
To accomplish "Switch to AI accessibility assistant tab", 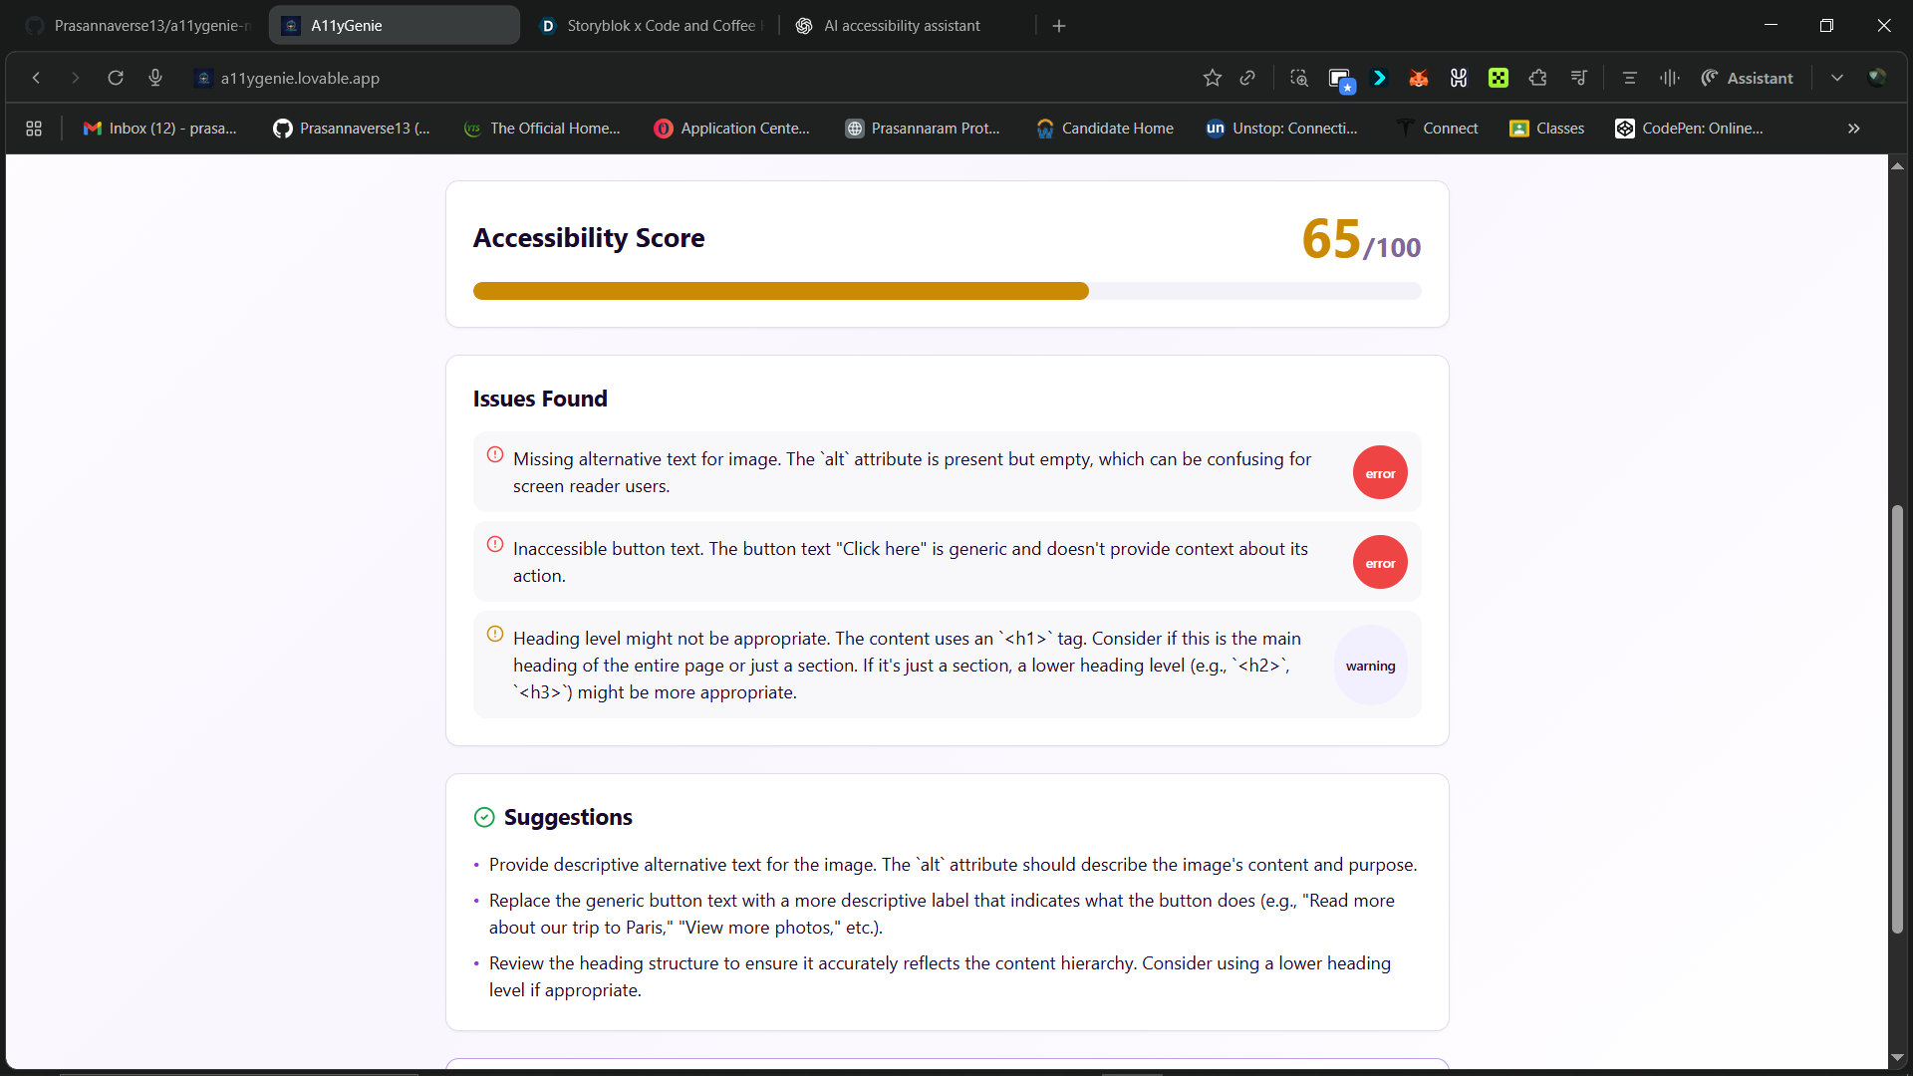I will 901,26.
